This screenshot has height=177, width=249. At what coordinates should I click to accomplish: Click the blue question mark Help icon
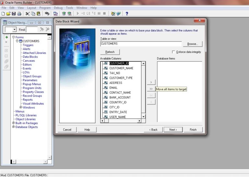127,14
